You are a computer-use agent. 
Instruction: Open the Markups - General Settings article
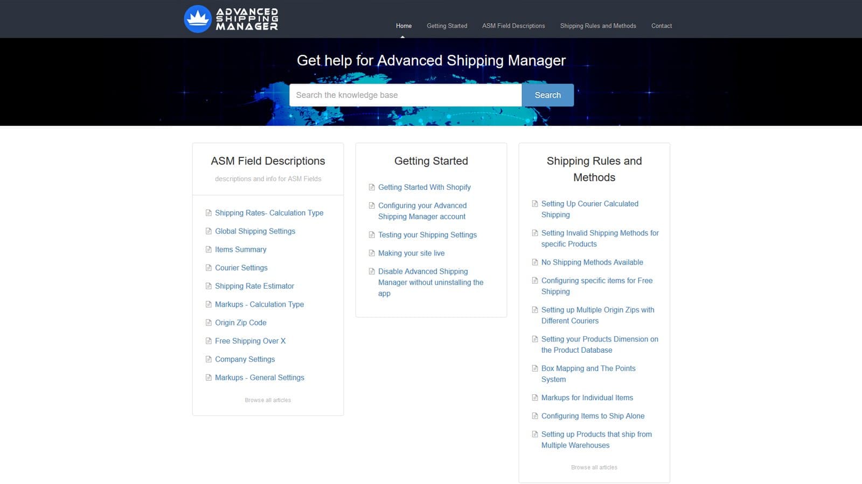pyautogui.click(x=259, y=378)
